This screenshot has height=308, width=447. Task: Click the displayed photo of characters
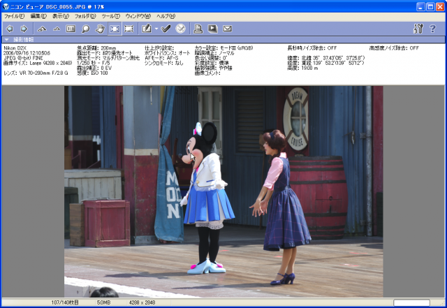[223, 191]
